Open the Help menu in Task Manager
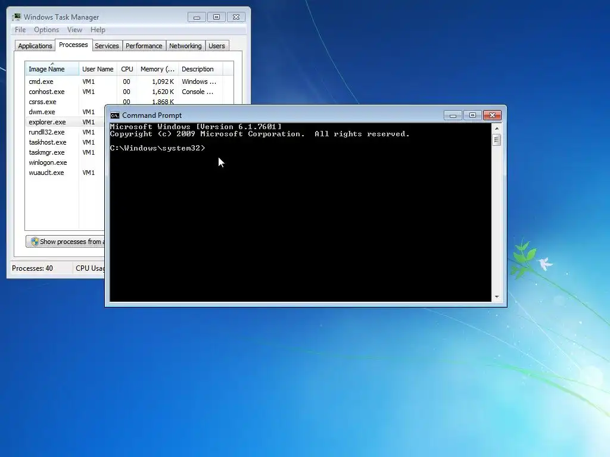Image resolution: width=610 pixels, height=457 pixels. (x=98, y=30)
